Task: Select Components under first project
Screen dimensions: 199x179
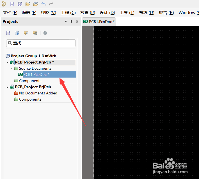Action: [x=30, y=81]
